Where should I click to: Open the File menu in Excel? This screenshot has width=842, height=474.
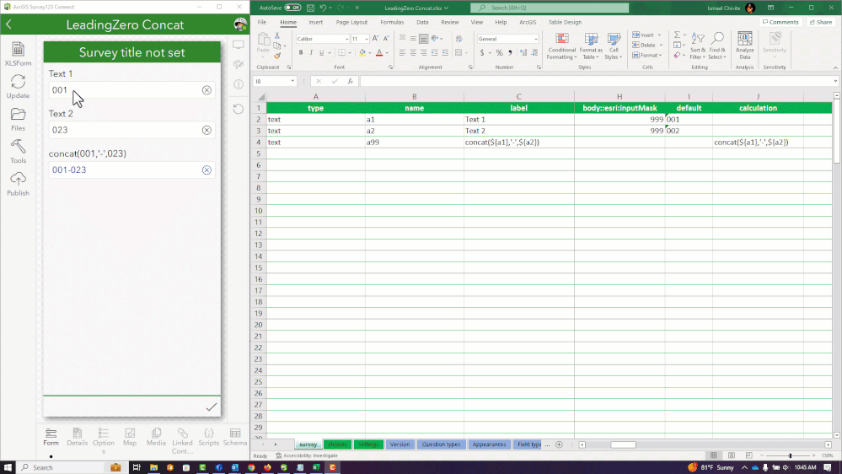[261, 22]
